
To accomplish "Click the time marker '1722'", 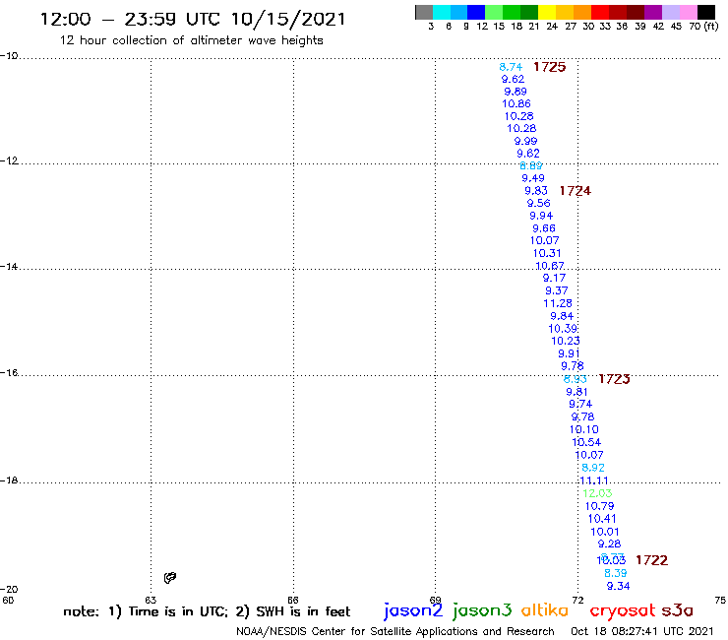I will (x=651, y=560).
